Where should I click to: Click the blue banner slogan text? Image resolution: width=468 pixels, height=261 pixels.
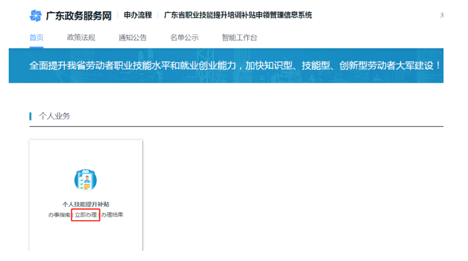pos(234,66)
